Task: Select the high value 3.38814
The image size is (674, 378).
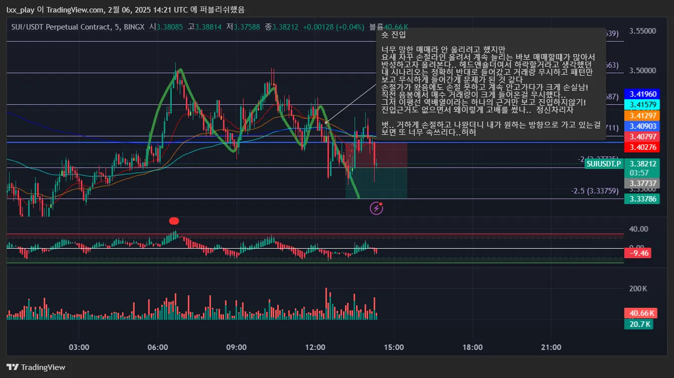Action: 208,27
